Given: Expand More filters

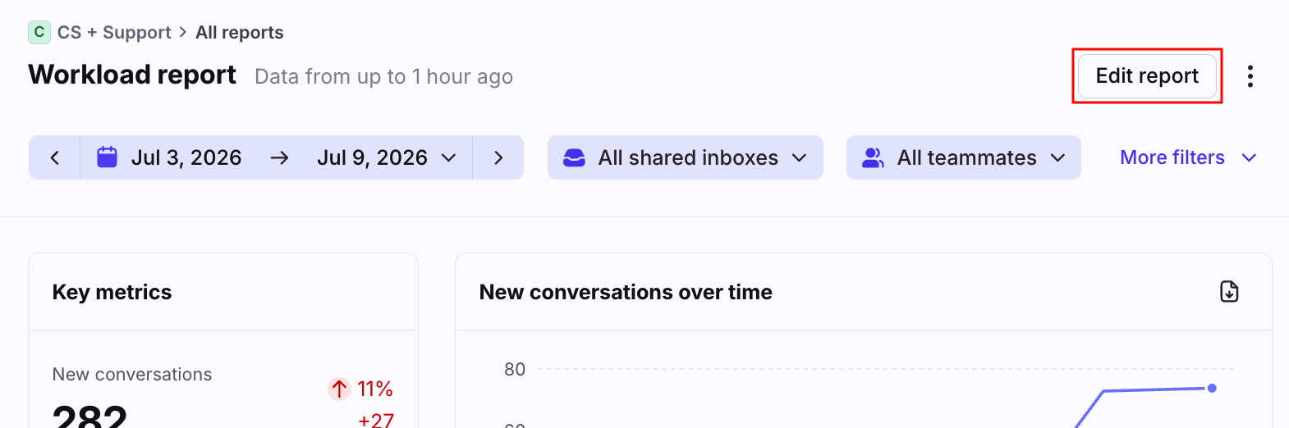Looking at the screenshot, I should coord(1188,157).
